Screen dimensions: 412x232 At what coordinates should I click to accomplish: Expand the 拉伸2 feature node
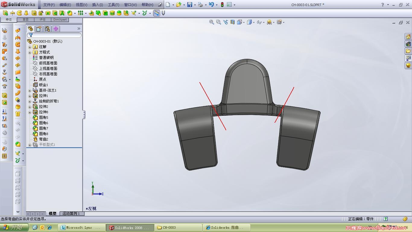[x=30, y=107]
